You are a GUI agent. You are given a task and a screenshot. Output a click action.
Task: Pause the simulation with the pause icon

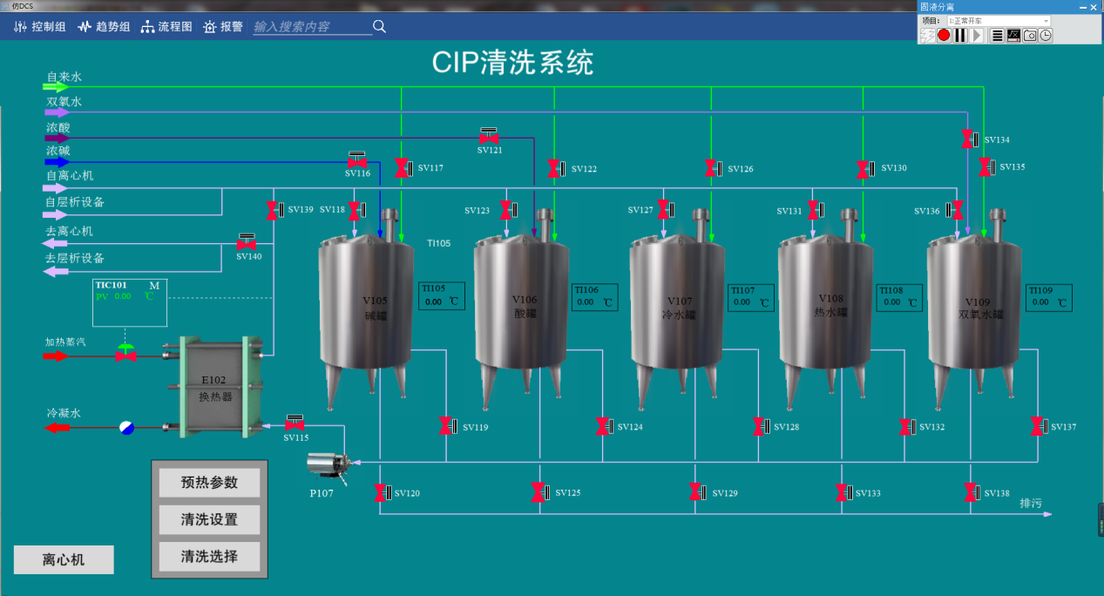pos(960,36)
